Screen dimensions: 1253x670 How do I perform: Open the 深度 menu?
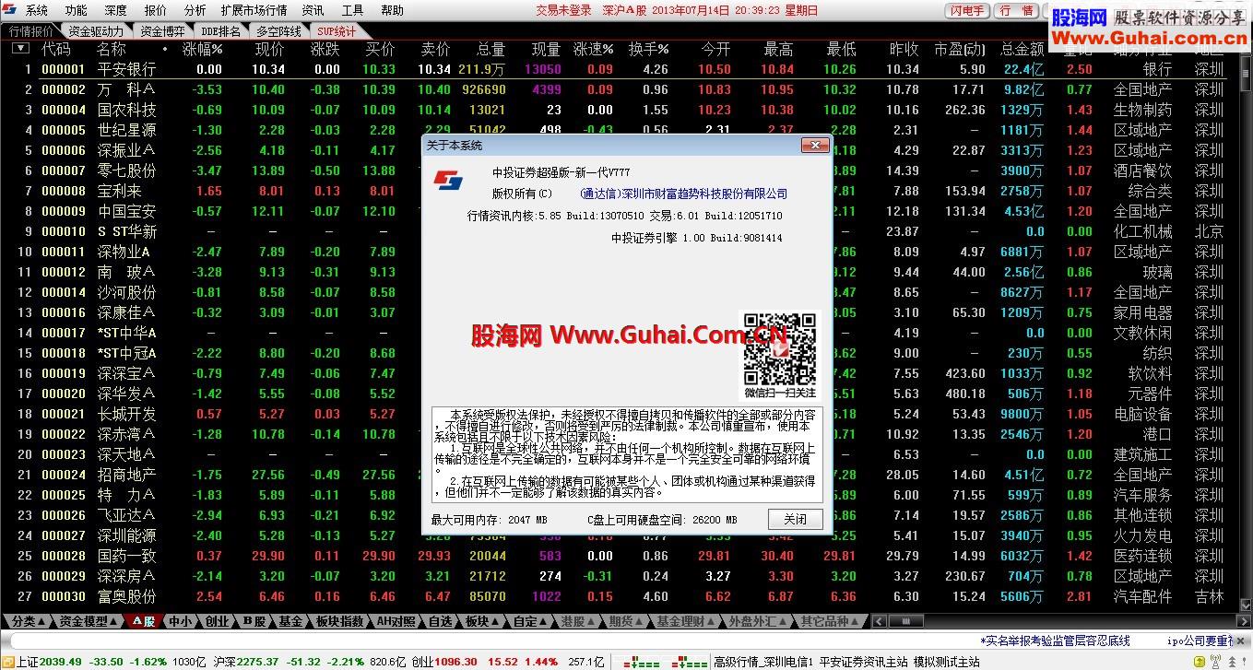click(116, 10)
